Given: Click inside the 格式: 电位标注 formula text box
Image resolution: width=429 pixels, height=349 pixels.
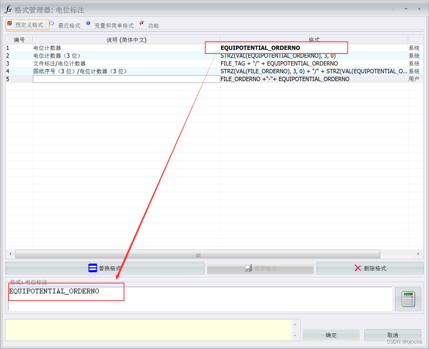Looking at the screenshot, I should coord(200,299).
